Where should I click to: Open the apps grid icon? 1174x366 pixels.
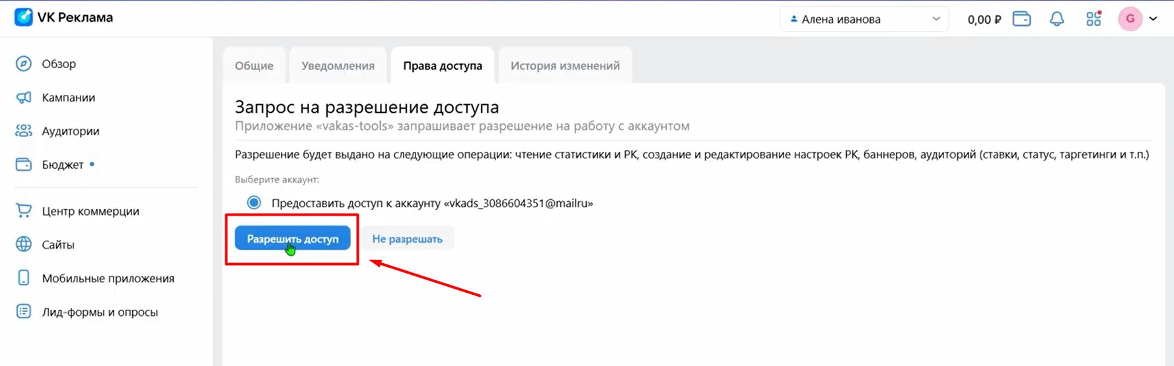1093,19
